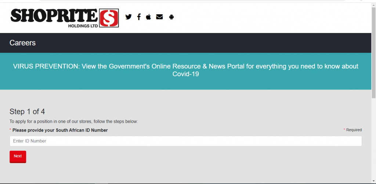Click the red S emblem logo

[109, 18]
